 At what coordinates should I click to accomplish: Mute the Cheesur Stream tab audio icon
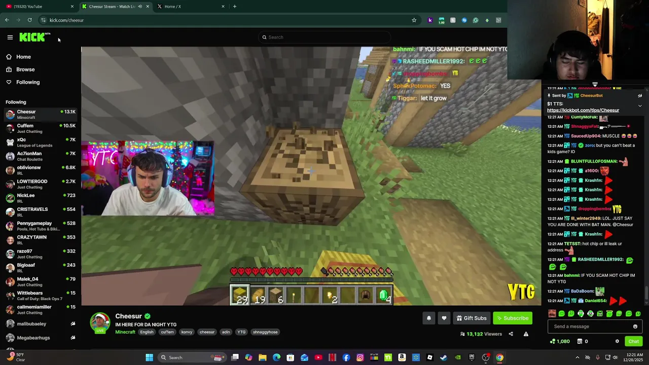pos(140,6)
